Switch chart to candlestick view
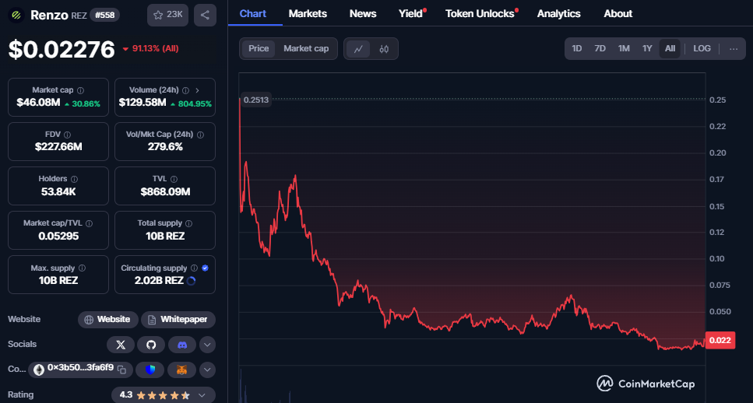 tap(384, 48)
